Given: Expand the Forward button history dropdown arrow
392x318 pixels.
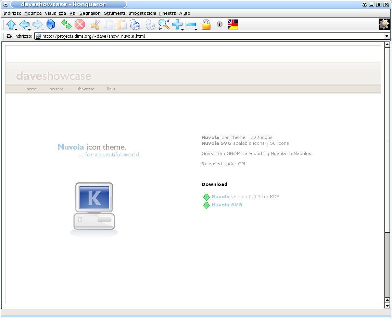Looking at the screenshot, I should (x=43, y=29).
